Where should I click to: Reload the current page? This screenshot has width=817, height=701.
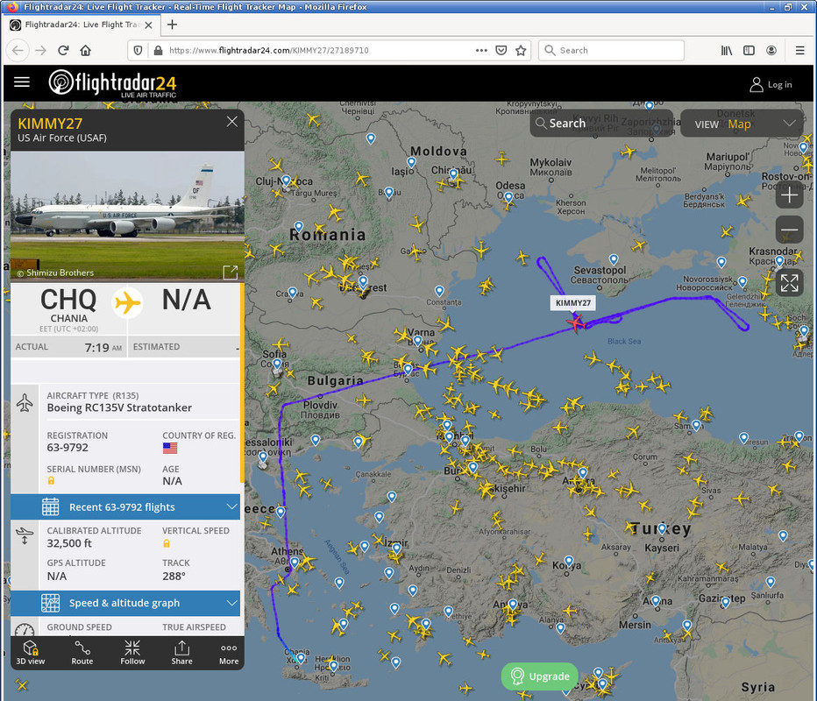coord(63,50)
